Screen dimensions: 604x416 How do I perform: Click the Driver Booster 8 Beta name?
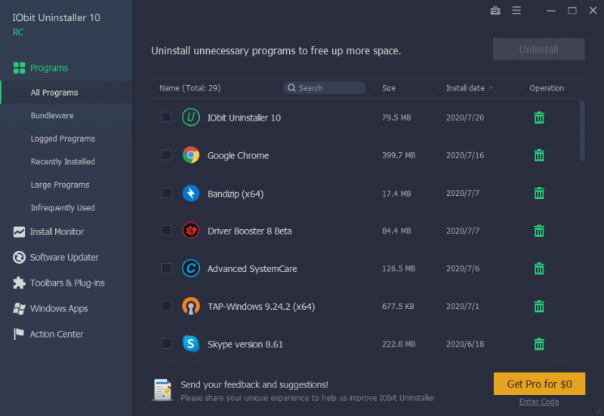pos(250,231)
